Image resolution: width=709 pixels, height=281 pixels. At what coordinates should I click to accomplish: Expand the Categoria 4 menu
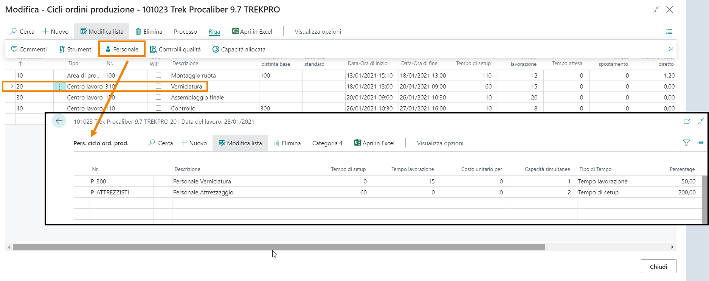(327, 143)
